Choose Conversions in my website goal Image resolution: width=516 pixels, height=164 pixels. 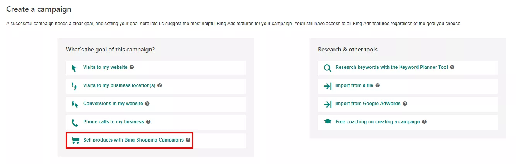point(155,104)
